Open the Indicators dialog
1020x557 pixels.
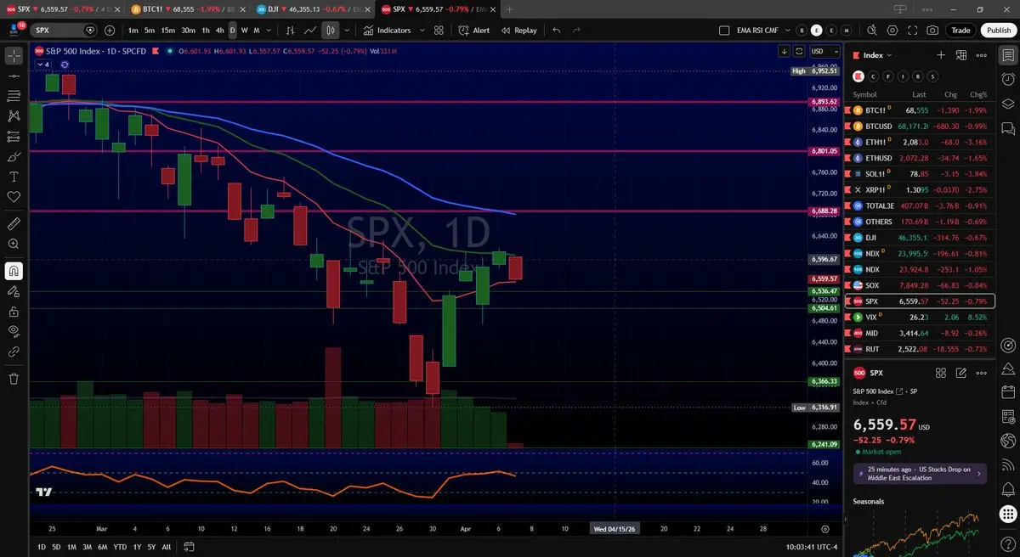(387, 31)
